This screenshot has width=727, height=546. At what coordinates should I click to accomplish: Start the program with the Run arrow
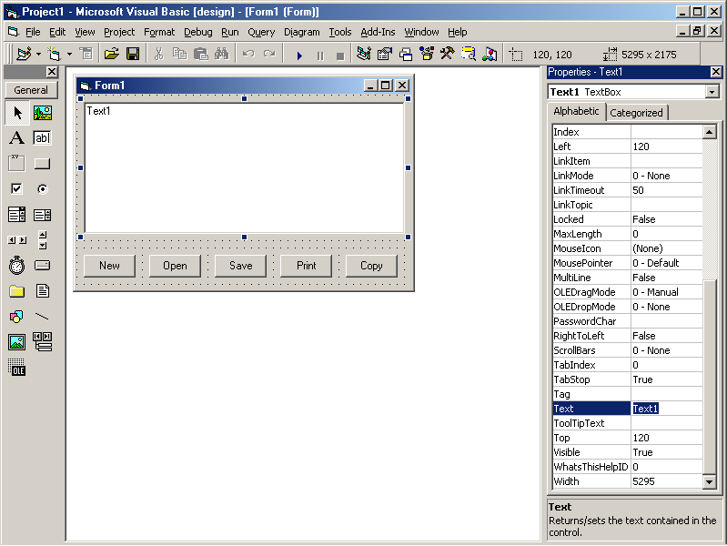click(299, 56)
